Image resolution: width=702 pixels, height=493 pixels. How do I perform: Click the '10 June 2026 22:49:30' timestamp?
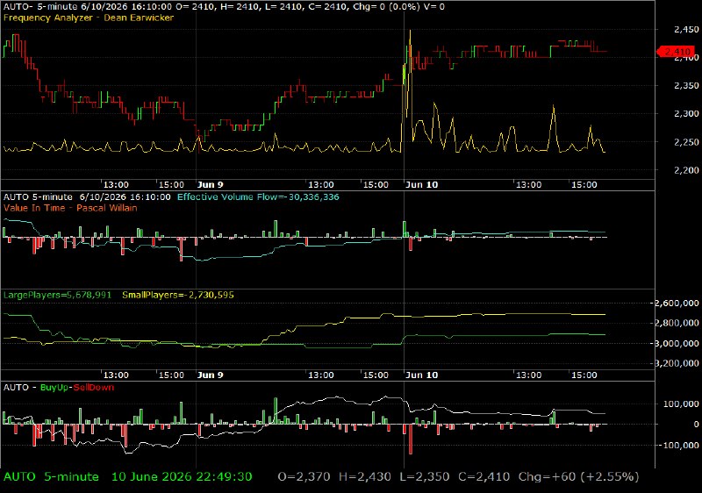(x=182, y=477)
